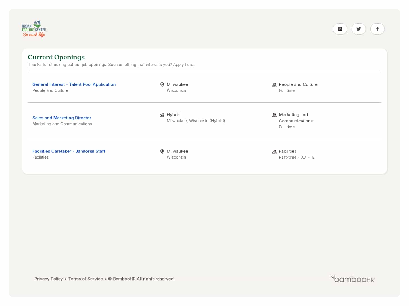Image resolution: width=409 pixels, height=306 pixels.
Task: Open the Twitter social icon
Action: coord(359,29)
